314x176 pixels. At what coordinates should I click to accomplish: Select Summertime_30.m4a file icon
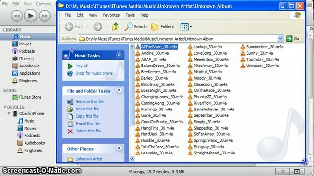pyautogui.click(x=243, y=47)
